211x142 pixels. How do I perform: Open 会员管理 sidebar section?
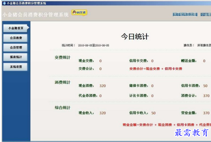tap(15, 48)
